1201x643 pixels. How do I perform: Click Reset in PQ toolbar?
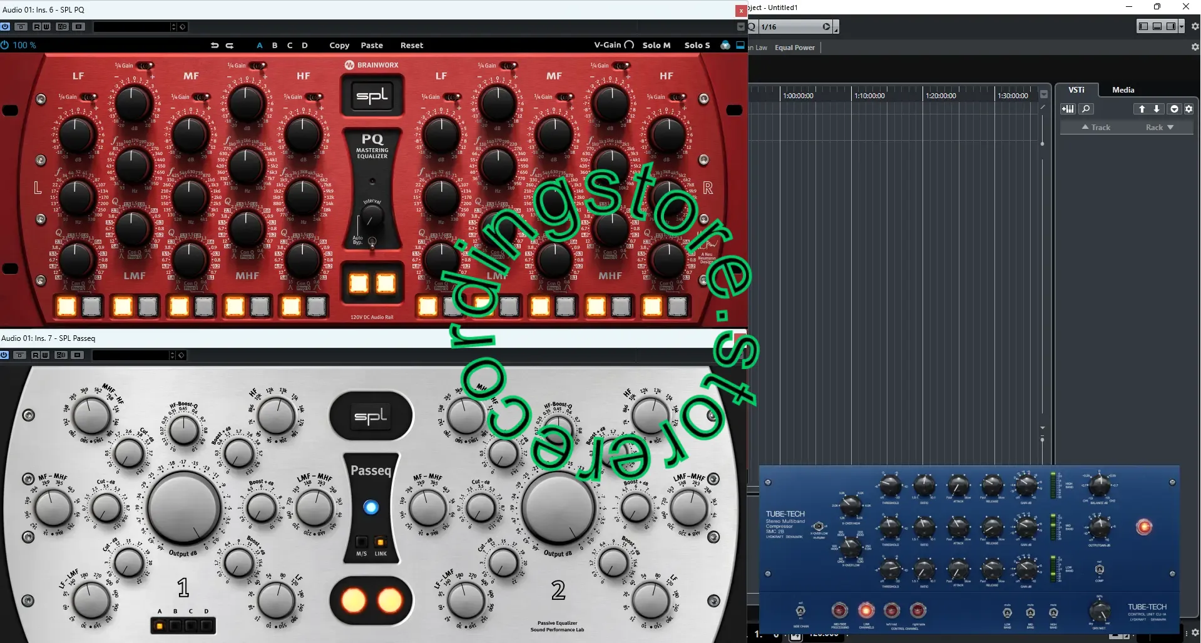(412, 45)
